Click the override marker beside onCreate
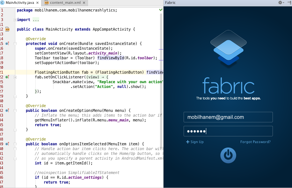This screenshot has height=188, width=292. (7, 44)
